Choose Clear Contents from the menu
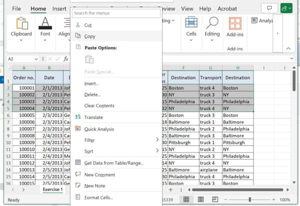 click(x=116, y=105)
